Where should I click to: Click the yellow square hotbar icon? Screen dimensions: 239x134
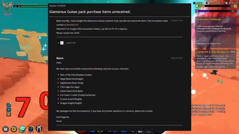[14, 129]
